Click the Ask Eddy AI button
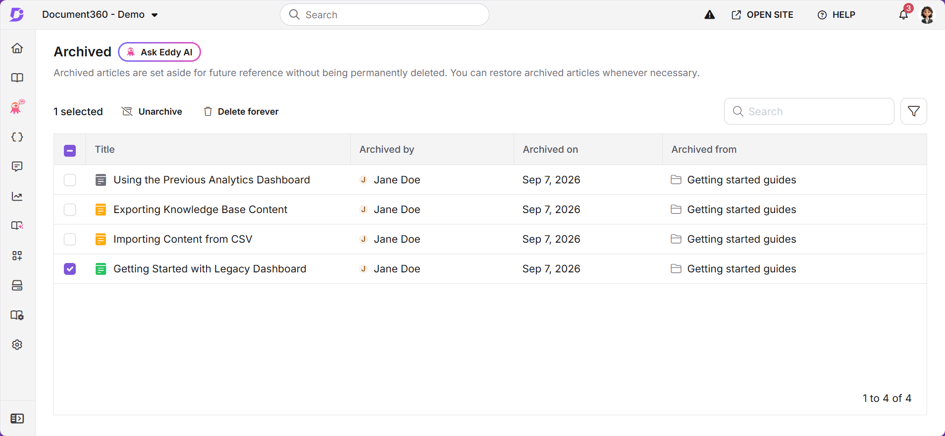This screenshot has width=945, height=436. [x=159, y=52]
